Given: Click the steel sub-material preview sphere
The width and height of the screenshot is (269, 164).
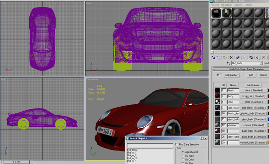Looking at the screenshot, I should click(x=217, y=102).
